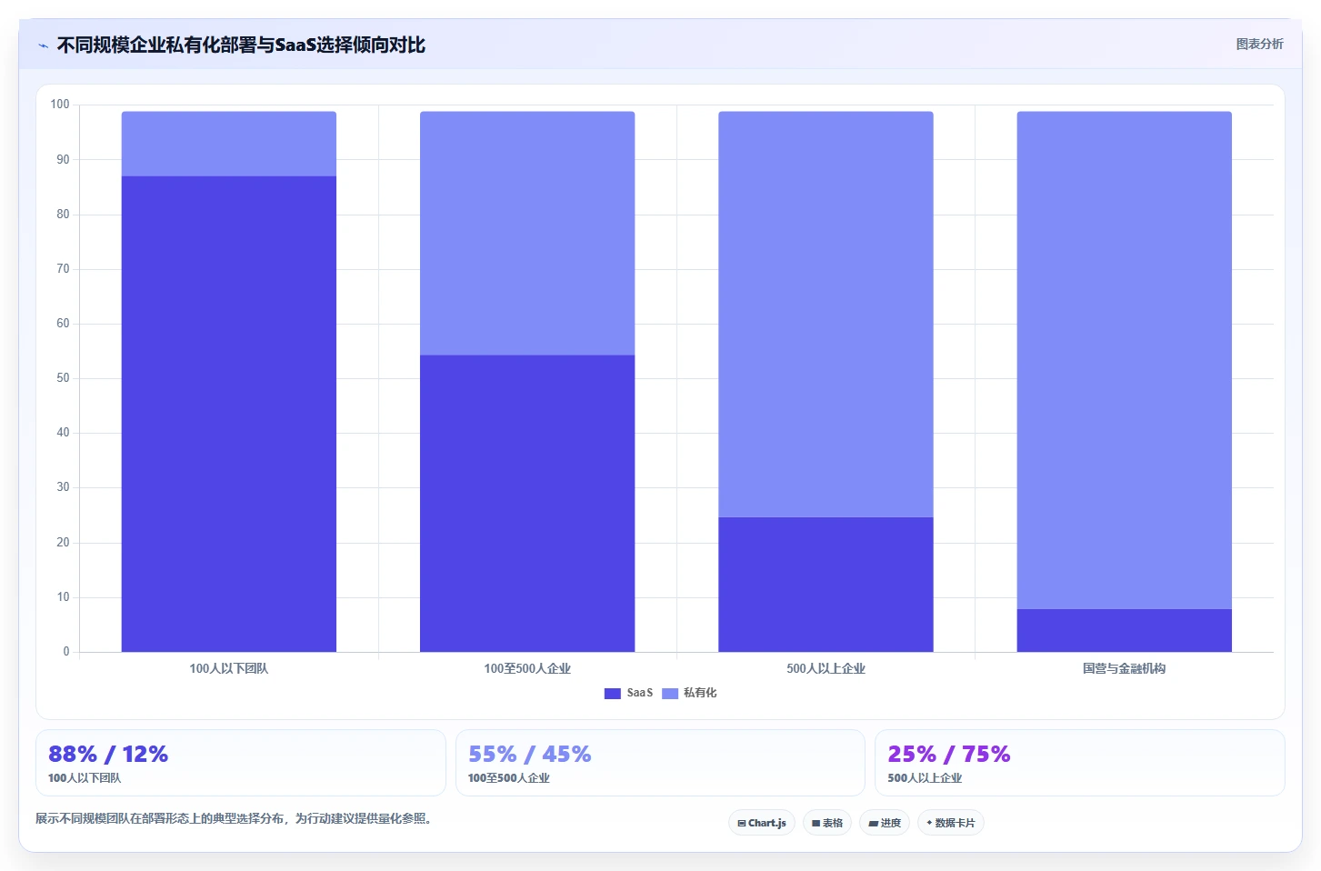Click the chart icon beside the title
Image resolution: width=1321 pixels, height=871 pixels.
(43, 45)
